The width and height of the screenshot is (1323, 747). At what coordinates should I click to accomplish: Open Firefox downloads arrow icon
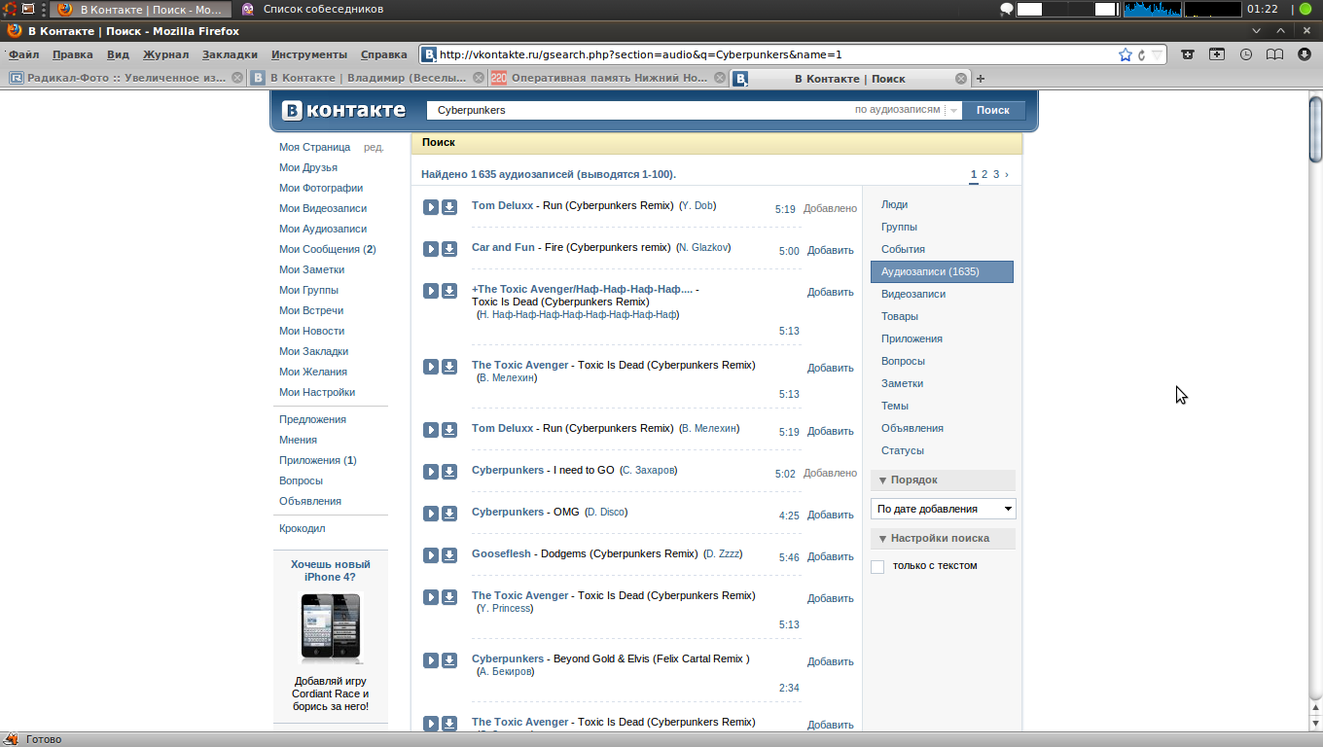(x=1305, y=54)
